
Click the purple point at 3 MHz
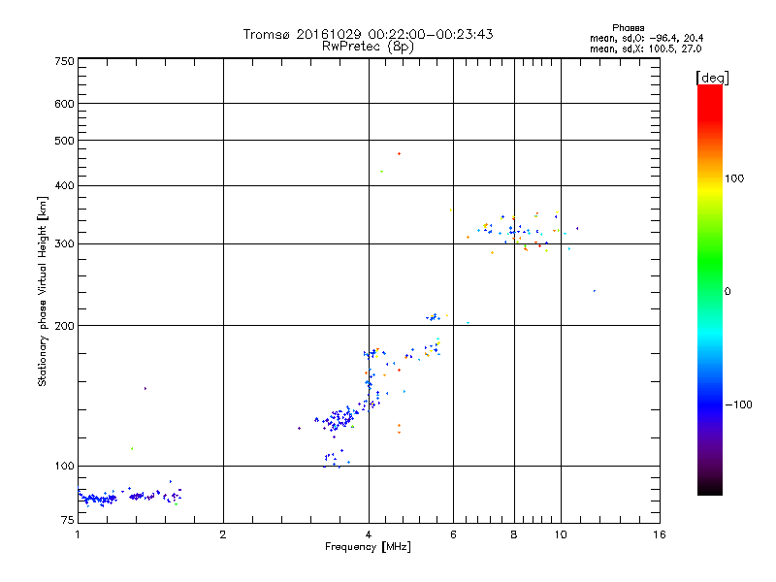click(x=299, y=428)
